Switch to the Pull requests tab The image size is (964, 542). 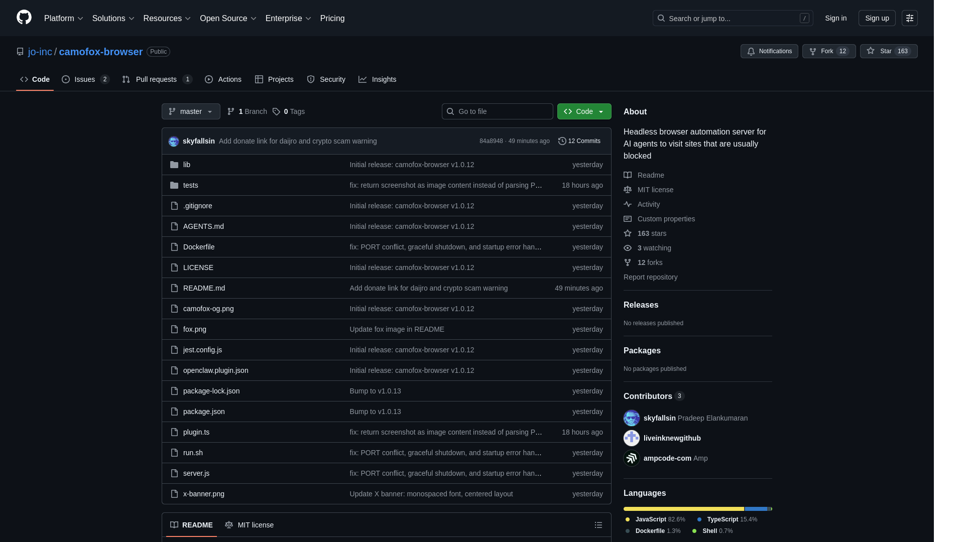[156, 79]
